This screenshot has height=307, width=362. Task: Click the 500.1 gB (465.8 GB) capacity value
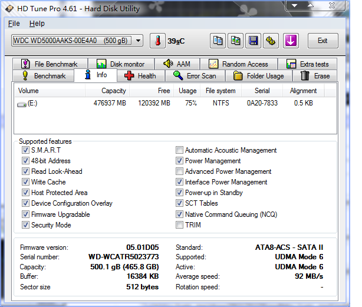tap(124, 267)
